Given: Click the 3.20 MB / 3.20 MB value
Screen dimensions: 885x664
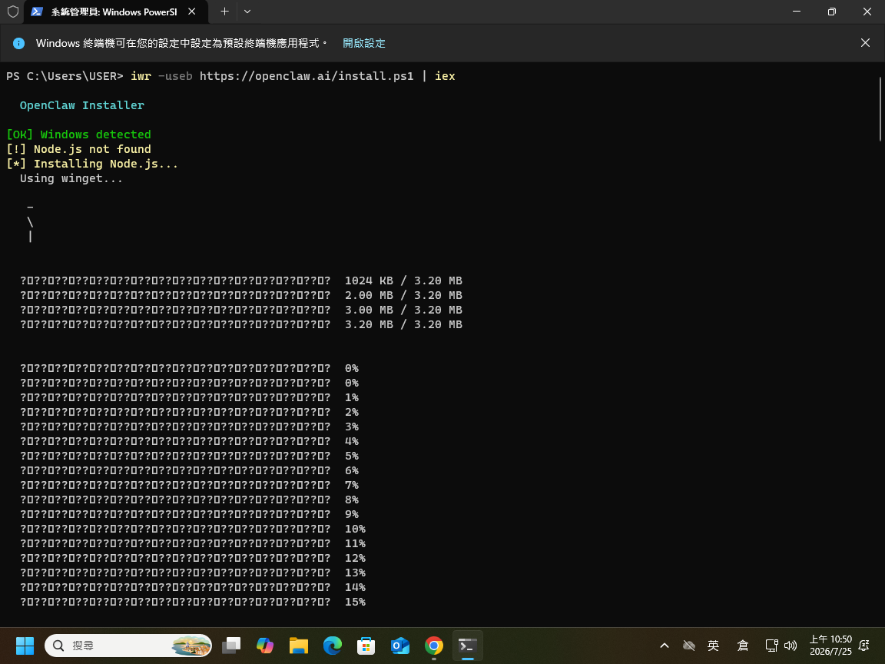Looking at the screenshot, I should 403,324.
